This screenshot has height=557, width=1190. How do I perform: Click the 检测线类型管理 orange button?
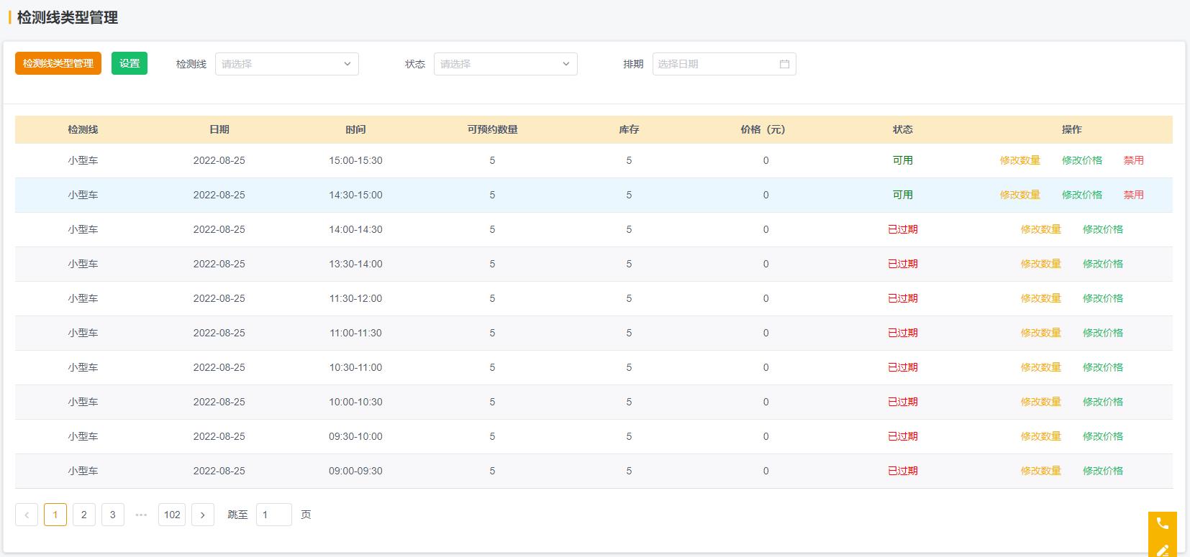[x=58, y=63]
